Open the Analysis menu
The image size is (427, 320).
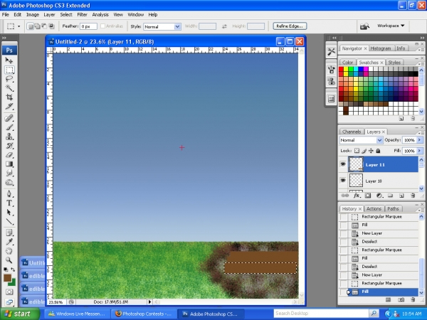coord(100,15)
